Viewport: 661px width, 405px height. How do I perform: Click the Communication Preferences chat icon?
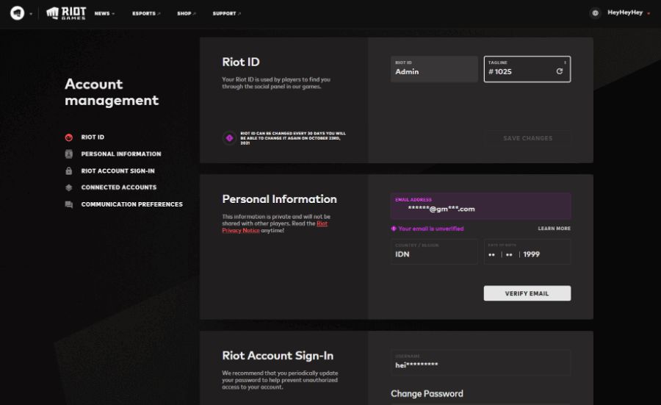(x=69, y=204)
